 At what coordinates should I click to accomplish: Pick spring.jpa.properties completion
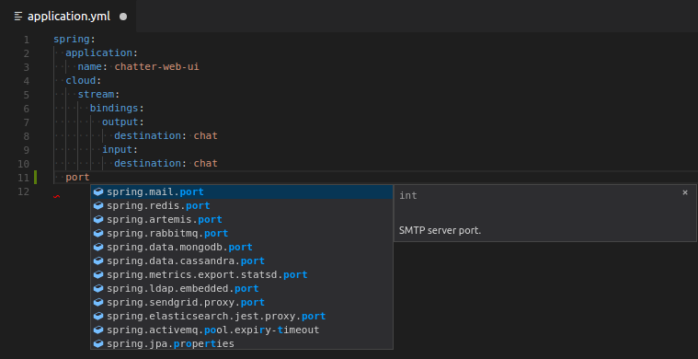tap(242, 344)
